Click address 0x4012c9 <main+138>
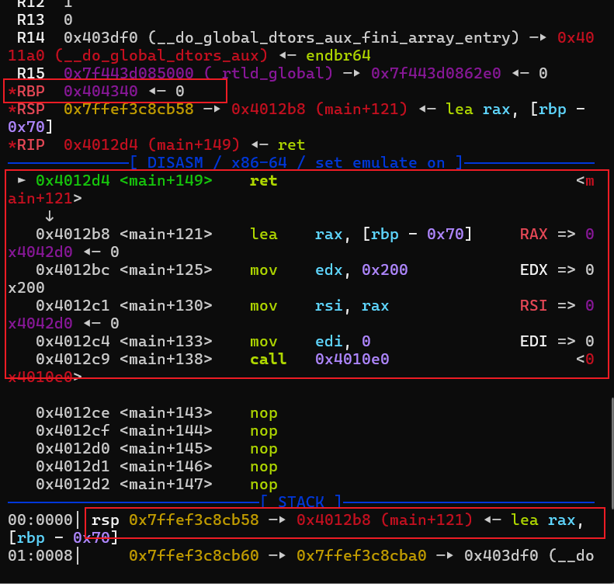The width and height of the screenshot is (614, 584). pos(123,359)
